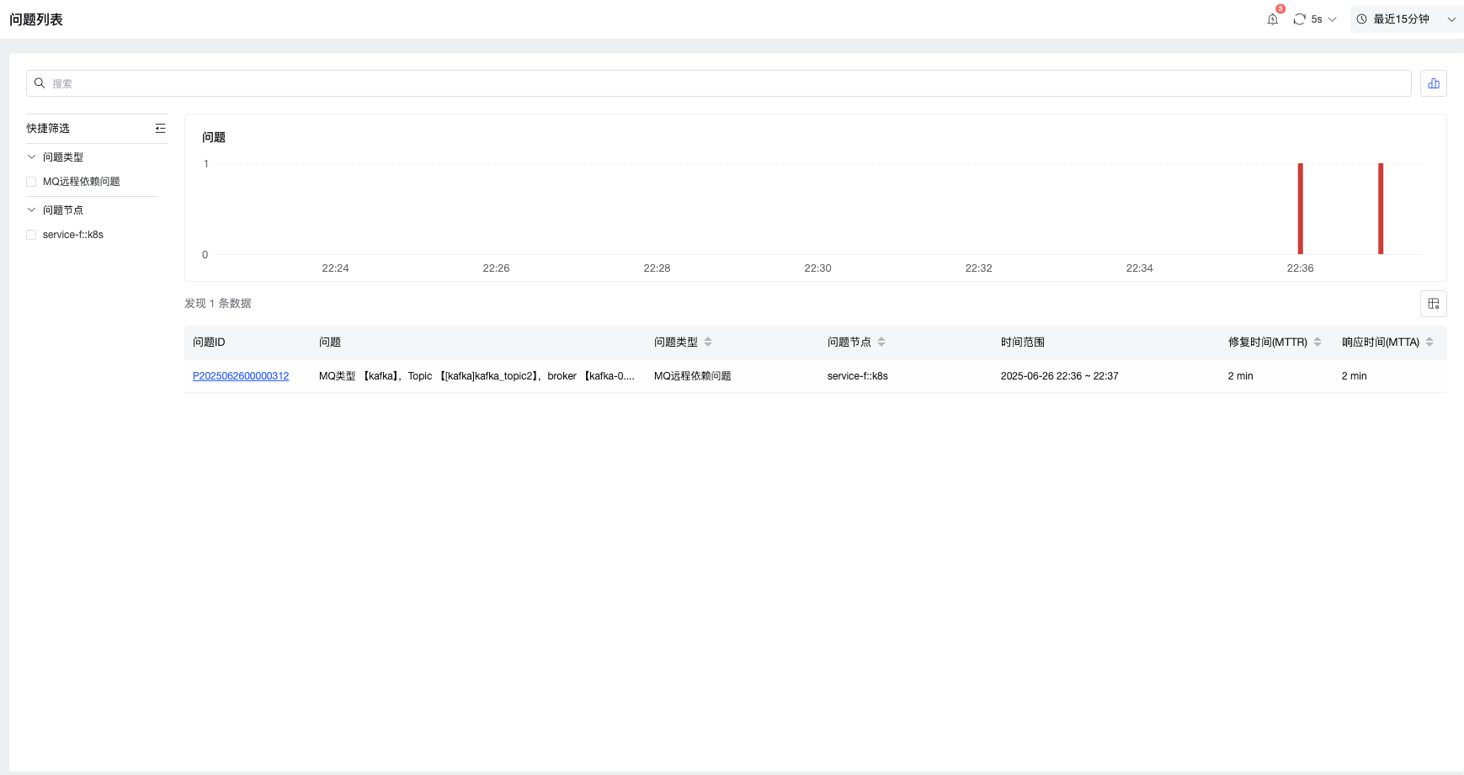Sort by 问题节点 column arrows

[x=881, y=342]
